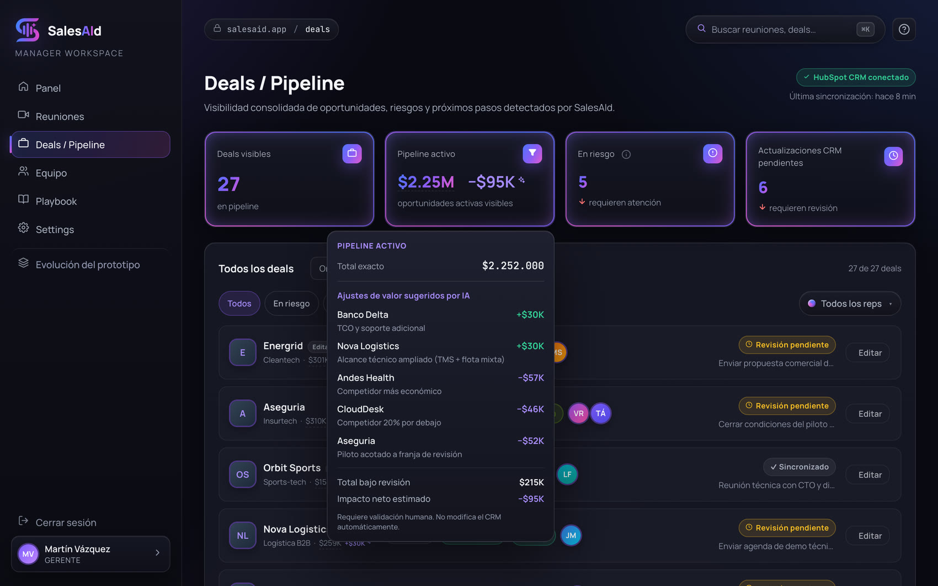Click the NL avatar of Nova Logistics

click(x=243, y=535)
